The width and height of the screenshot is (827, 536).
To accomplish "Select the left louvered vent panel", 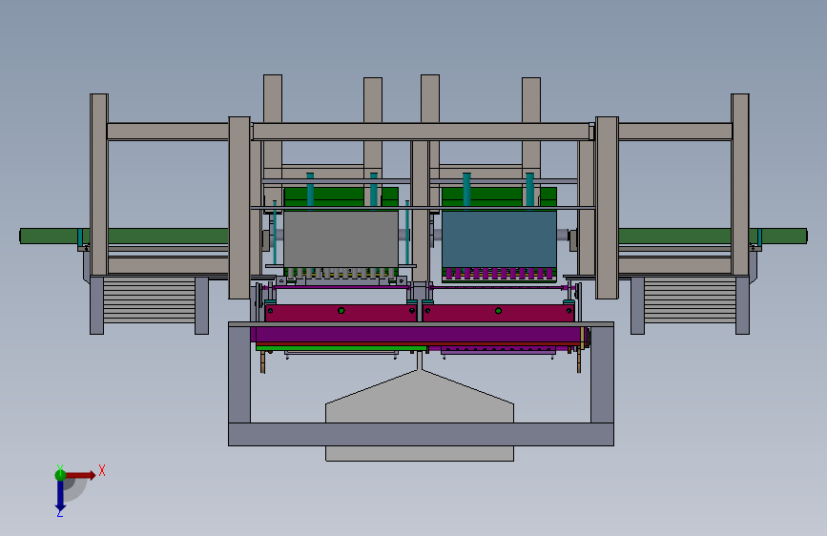I will pyautogui.click(x=149, y=300).
